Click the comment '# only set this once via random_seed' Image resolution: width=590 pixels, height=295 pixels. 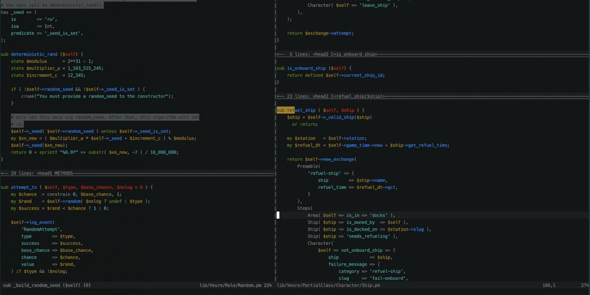pyautogui.click(x=105, y=117)
